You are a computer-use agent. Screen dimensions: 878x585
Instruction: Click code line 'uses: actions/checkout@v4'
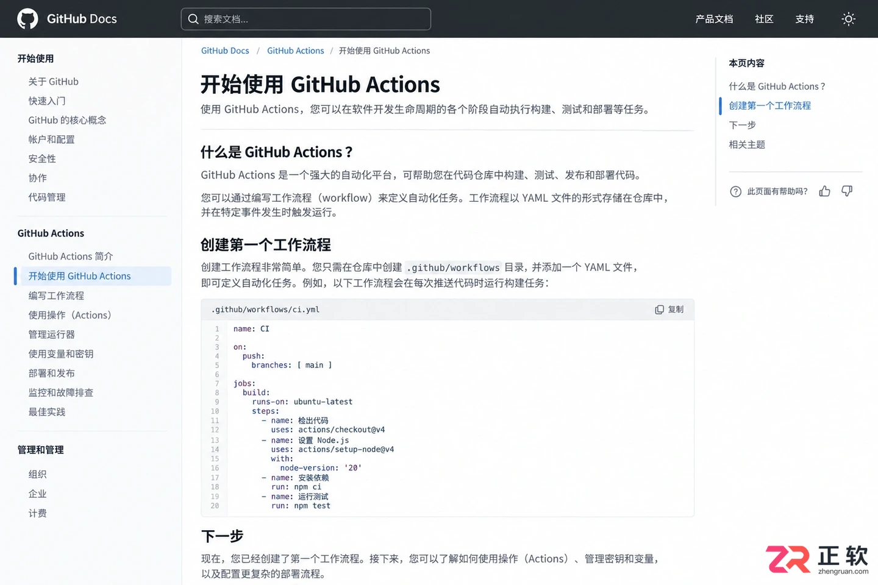[328, 430]
